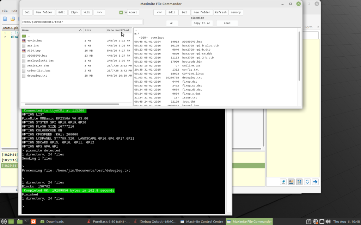
Task: Click the <<< receive-from-device button
Action: pos(159,12)
